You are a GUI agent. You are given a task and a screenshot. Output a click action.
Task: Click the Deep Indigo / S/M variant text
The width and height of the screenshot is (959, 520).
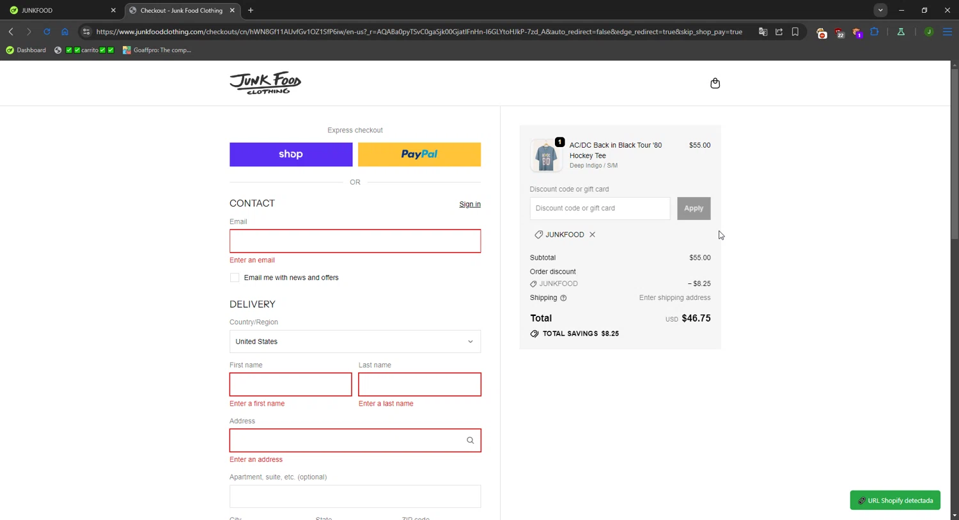[x=593, y=166]
